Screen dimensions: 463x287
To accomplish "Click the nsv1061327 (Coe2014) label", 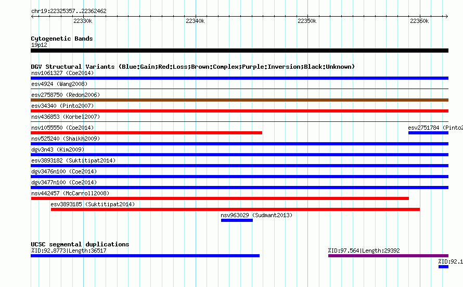I will coord(62,73).
